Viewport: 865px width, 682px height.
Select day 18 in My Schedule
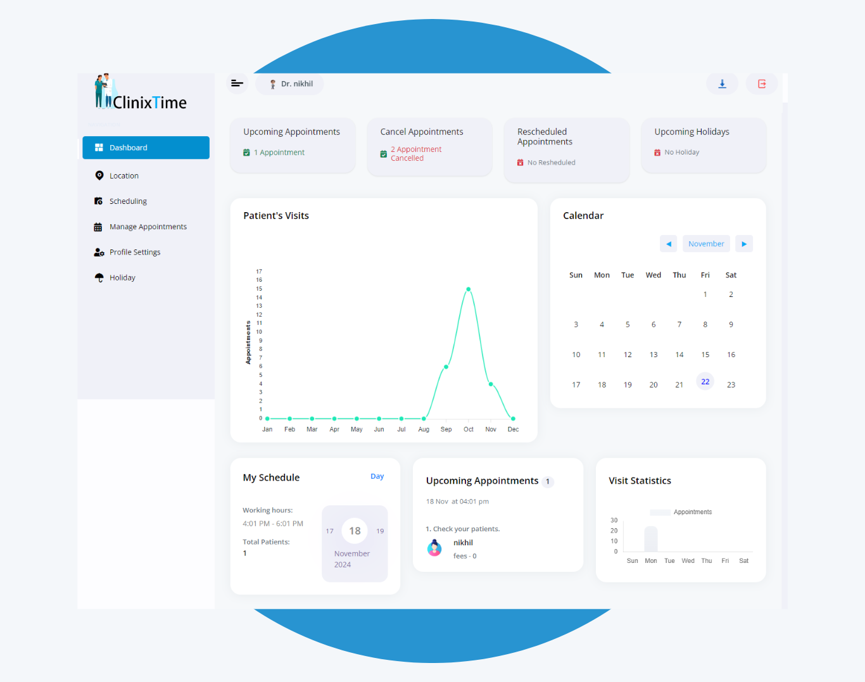pos(355,531)
